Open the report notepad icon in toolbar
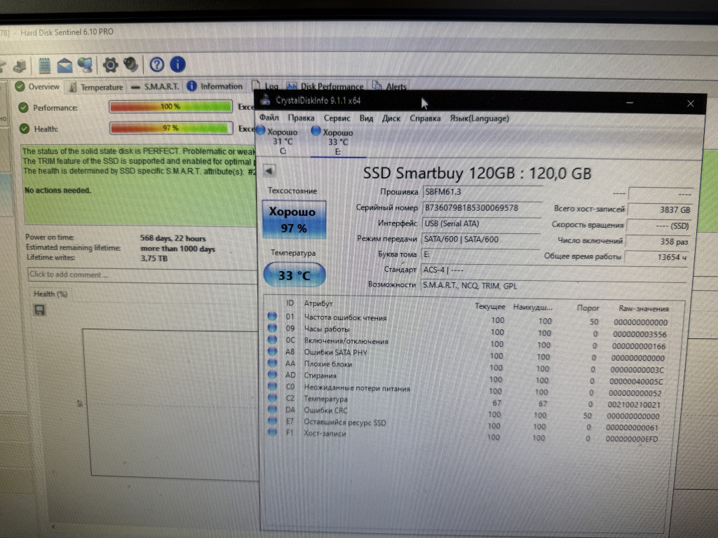This screenshot has height=538, width=718. coord(45,65)
